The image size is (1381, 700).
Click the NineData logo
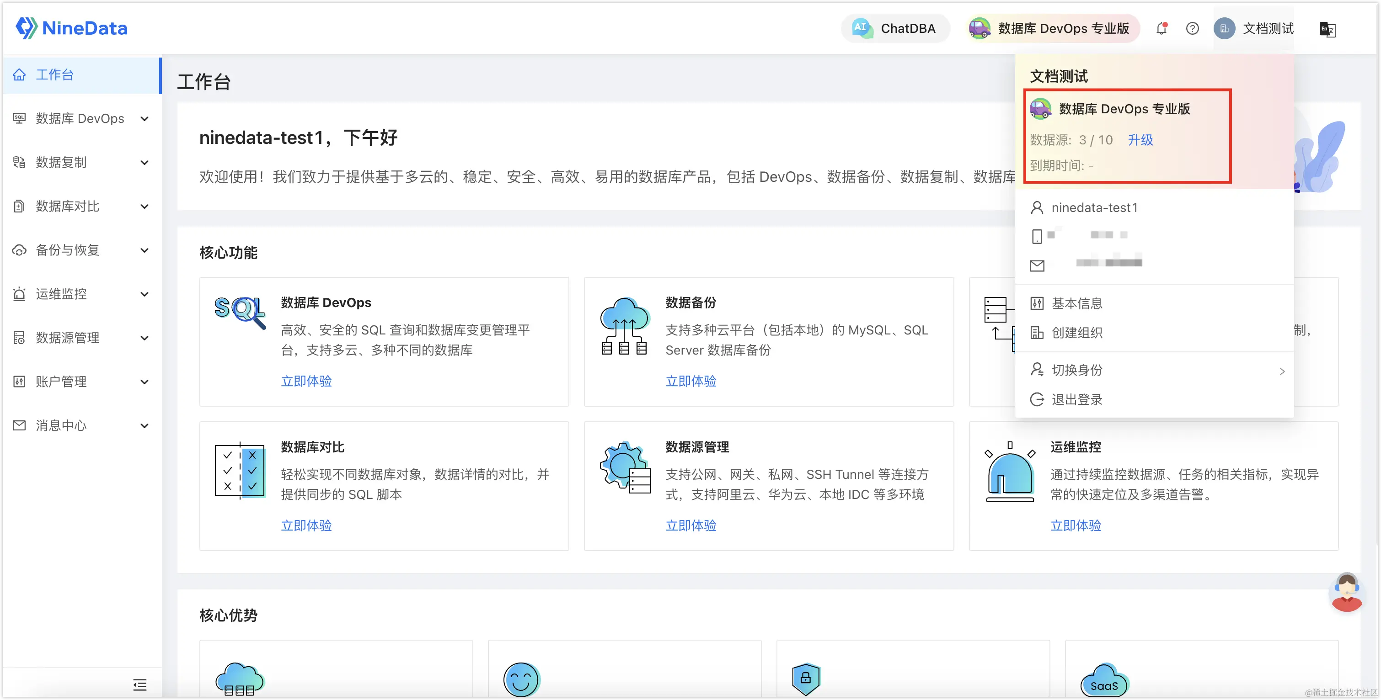click(x=72, y=28)
